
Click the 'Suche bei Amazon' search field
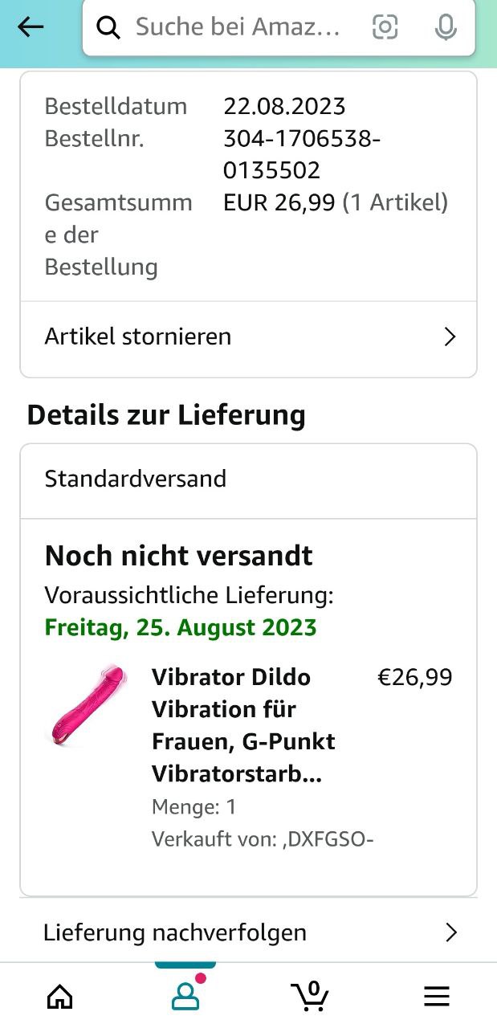tap(238, 27)
